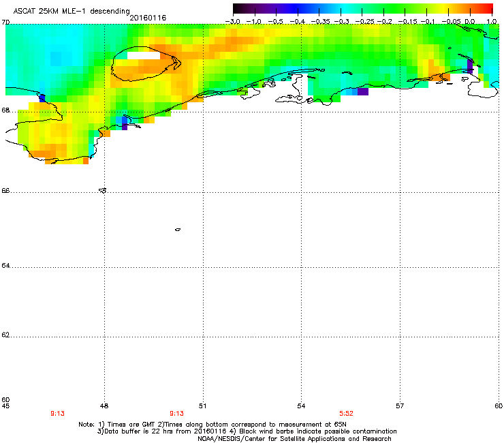Click the '-3.0' color scale label
The image size is (504, 443).
coord(232,22)
